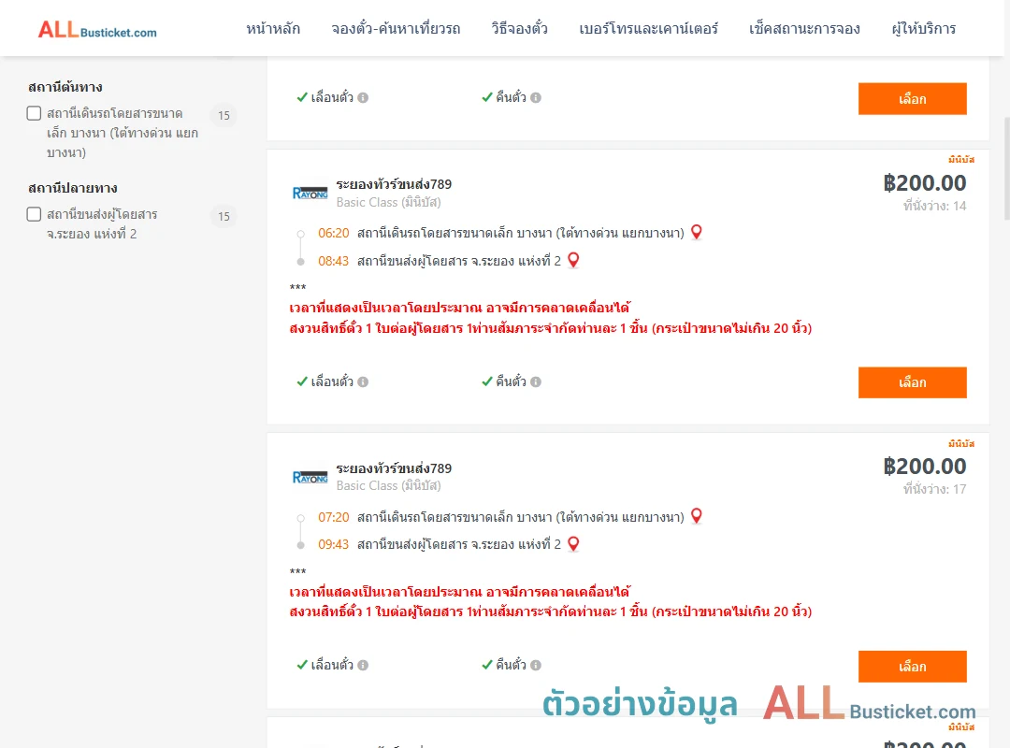Image resolution: width=1010 pixels, height=748 pixels.
Task: Click arrival time 09:43
Action: click(333, 544)
